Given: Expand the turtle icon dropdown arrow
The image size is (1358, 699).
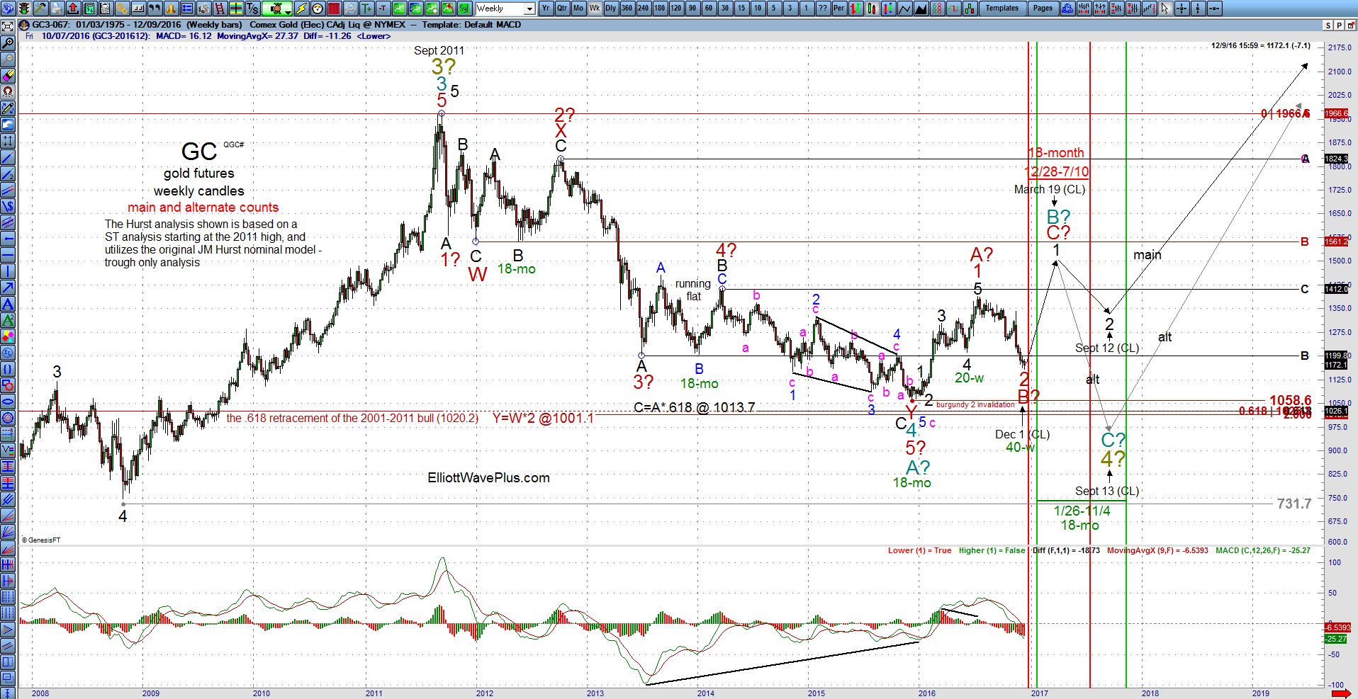Looking at the screenshot, I should pos(287,12).
